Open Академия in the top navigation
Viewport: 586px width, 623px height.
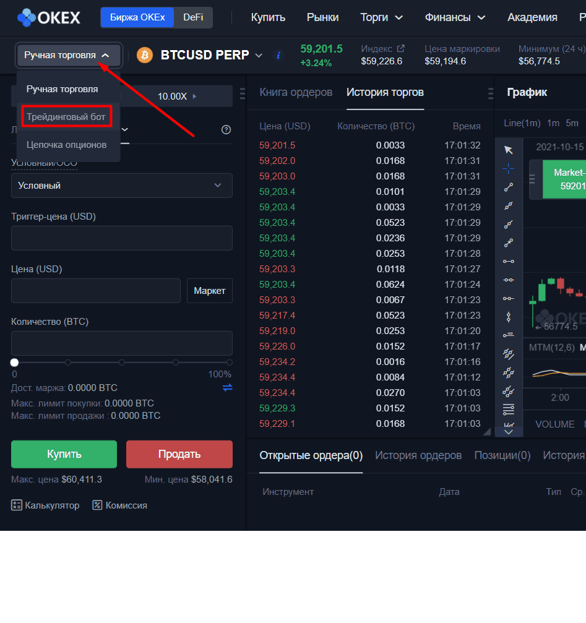[x=532, y=17]
